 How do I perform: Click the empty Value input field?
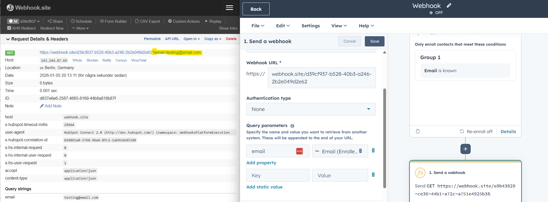(340, 175)
